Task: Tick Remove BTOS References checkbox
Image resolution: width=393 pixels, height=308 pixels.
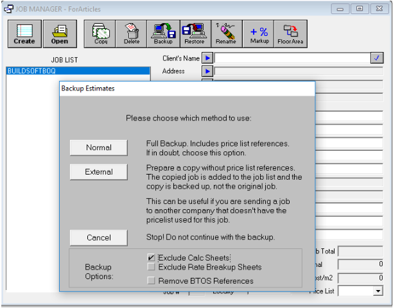Action: click(151, 280)
